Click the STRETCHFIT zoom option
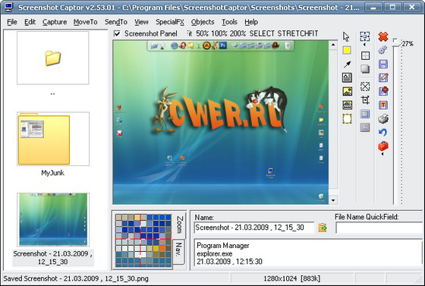 (x=297, y=33)
